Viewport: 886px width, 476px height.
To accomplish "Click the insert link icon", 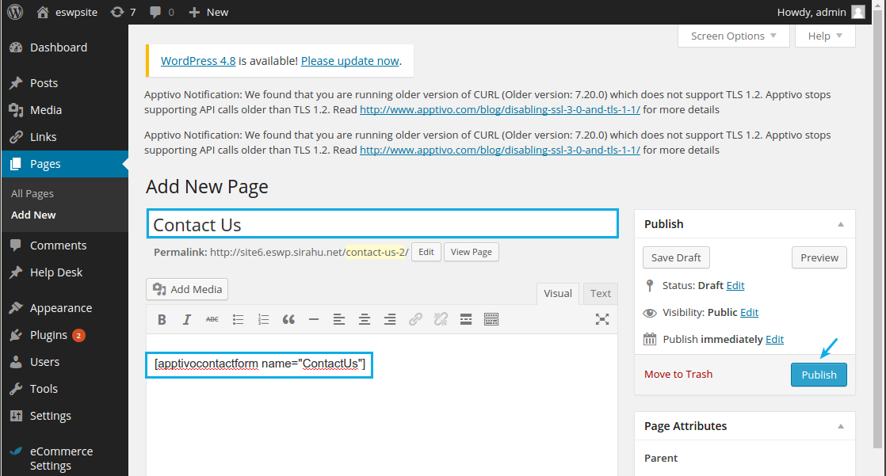I will click(x=415, y=320).
